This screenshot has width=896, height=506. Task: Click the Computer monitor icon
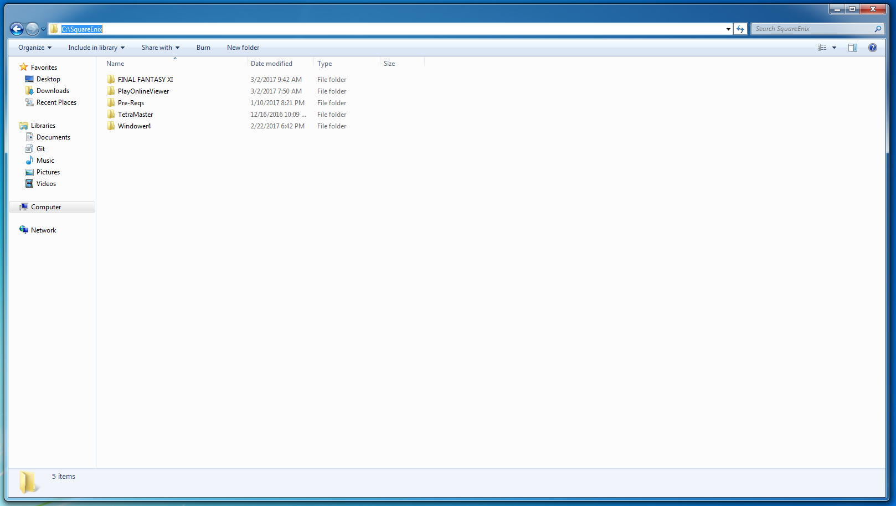pyautogui.click(x=24, y=206)
